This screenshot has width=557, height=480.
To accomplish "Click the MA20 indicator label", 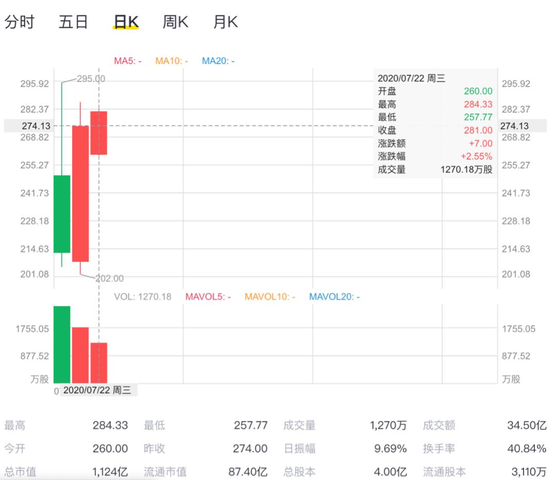I will tap(218, 61).
